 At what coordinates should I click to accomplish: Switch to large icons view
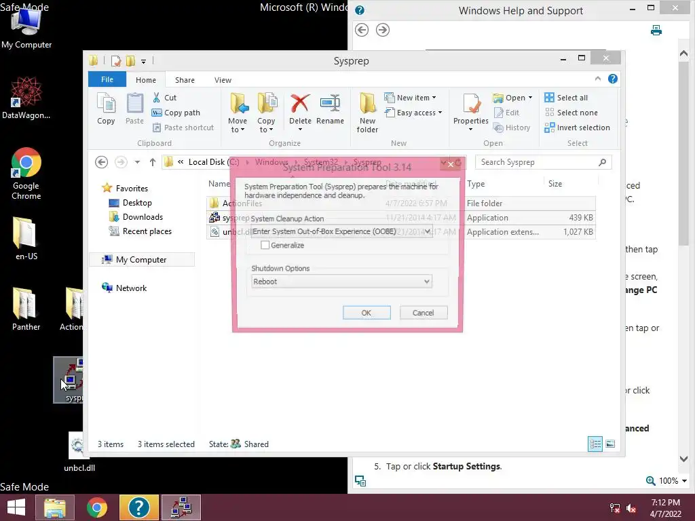click(610, 444)
